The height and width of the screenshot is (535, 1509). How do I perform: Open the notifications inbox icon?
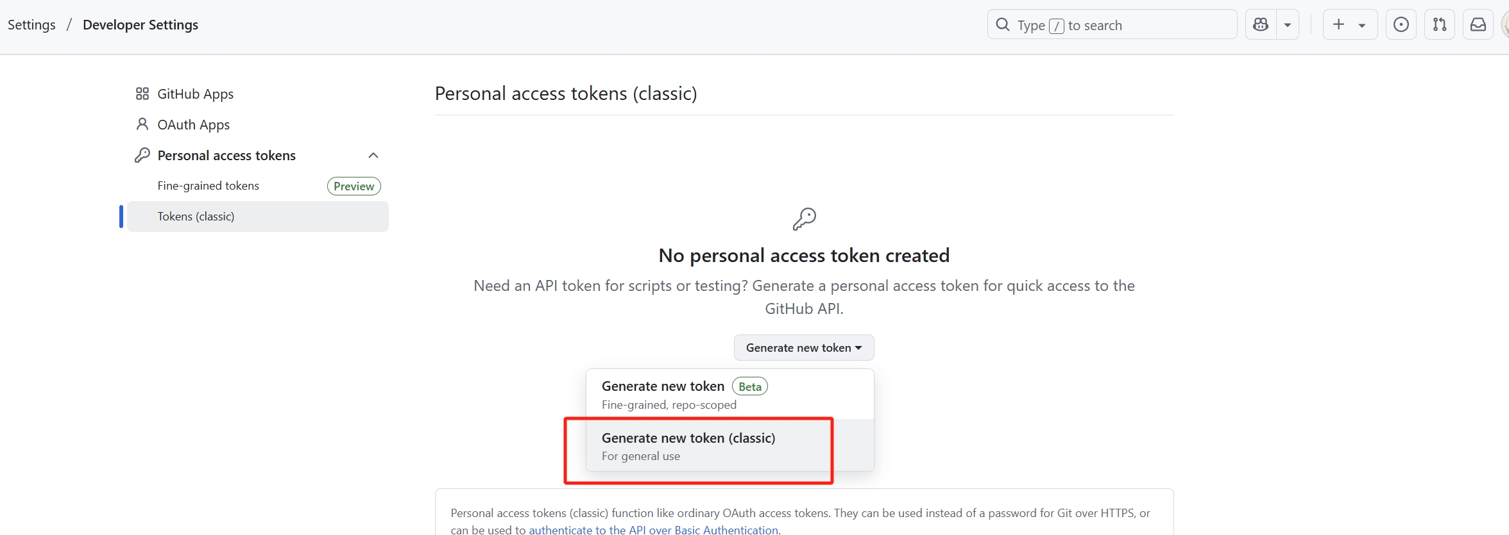click(x=1478, y=25)
